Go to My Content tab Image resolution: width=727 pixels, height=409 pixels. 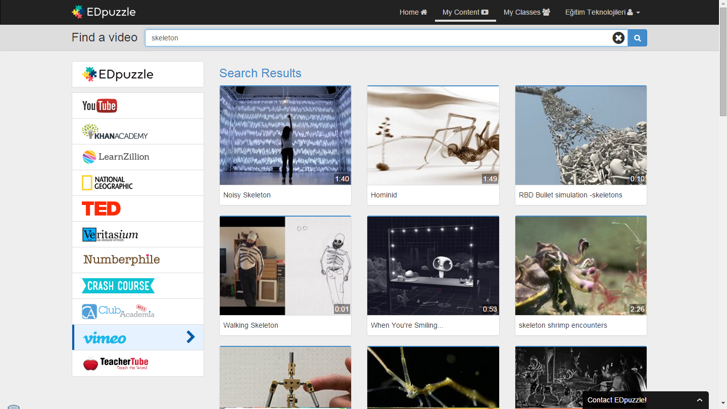tap(465, 12)
